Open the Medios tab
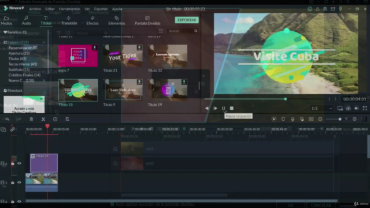The height and width of the screenshot is (208, 370). [6, 21]
